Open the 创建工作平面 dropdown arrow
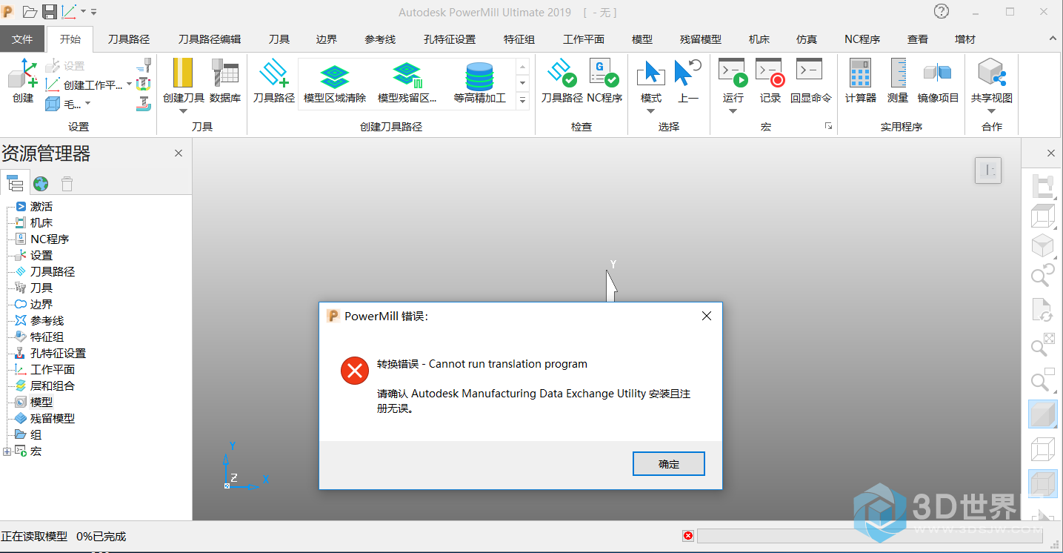Image resolution: width=1063 pixels, height=553 pixels. tap(129, 85)
